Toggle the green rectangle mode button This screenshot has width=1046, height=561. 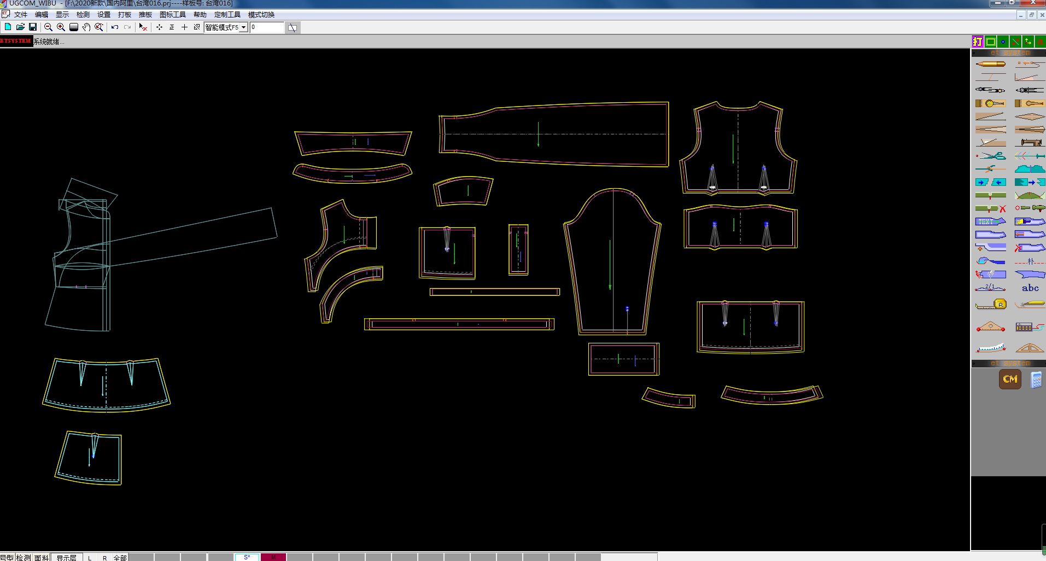pyautogui.click(x=990, y=42)
